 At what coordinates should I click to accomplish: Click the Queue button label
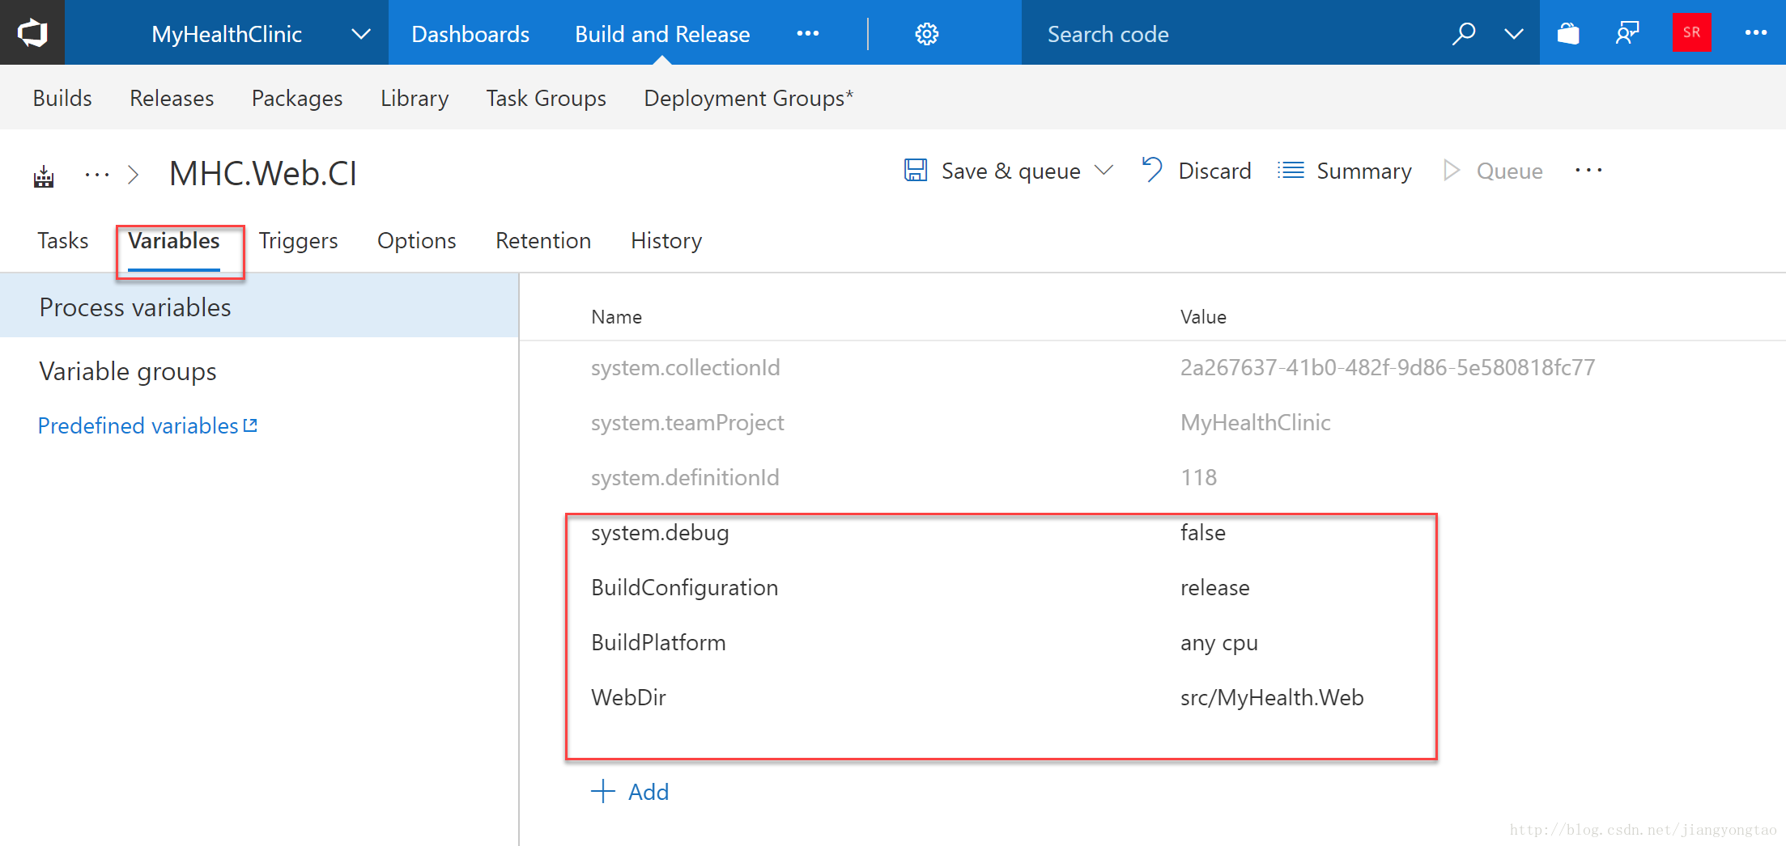(x=1509, y=171)
